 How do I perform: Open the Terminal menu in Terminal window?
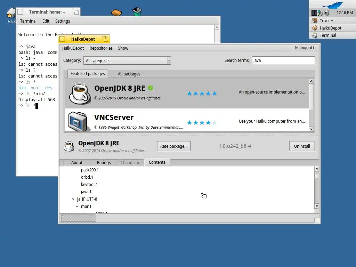coord(28,21)
